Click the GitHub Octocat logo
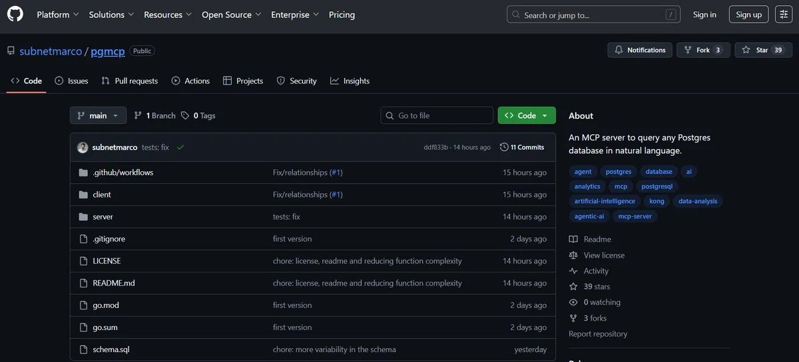This screenshot has width=799, height=362. pyautogui.click(x=15, y=14)
